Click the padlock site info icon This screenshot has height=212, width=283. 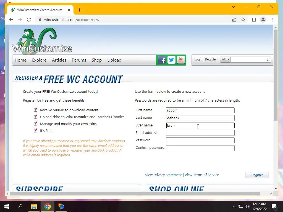pyautogui.click(x=40, y=20)
